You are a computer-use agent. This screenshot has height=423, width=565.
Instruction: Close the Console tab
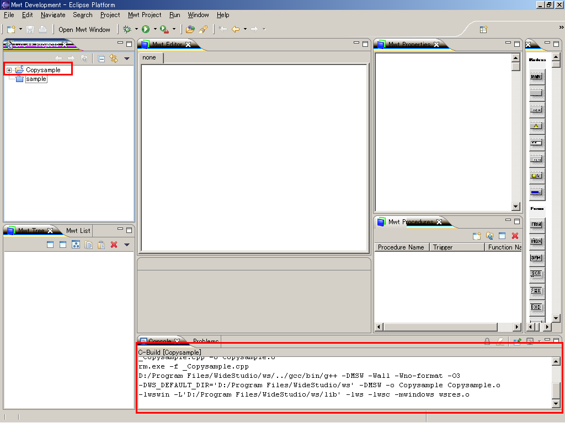(x=177, y=340)
